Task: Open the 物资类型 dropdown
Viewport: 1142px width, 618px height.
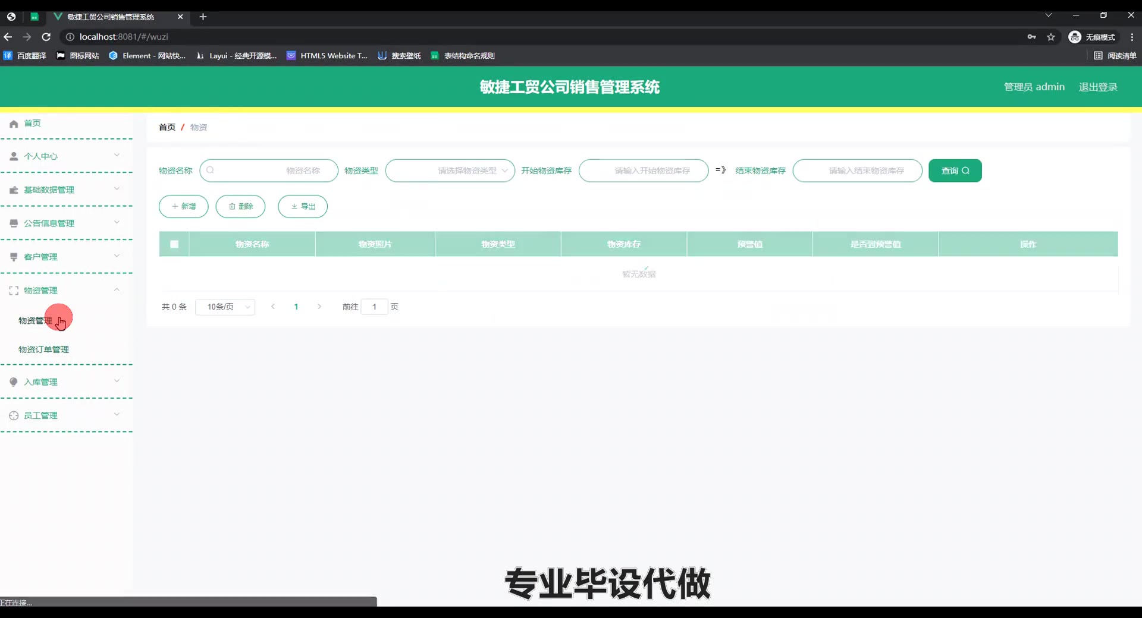Action: [450, 171]
